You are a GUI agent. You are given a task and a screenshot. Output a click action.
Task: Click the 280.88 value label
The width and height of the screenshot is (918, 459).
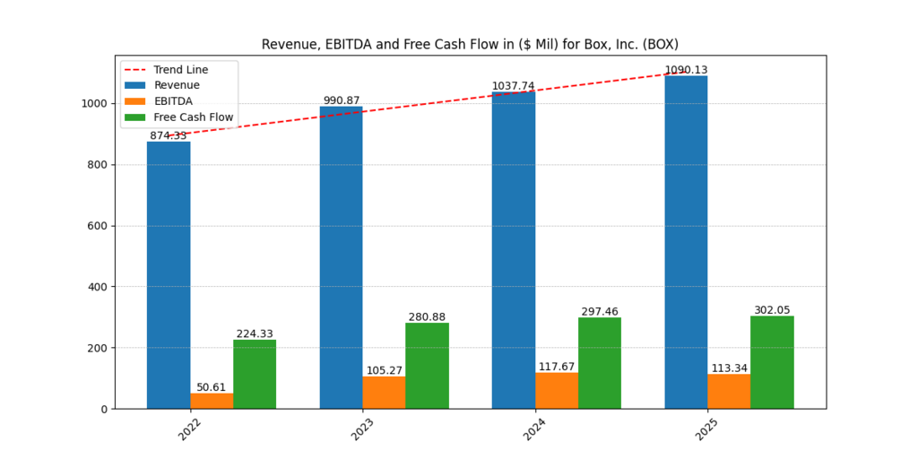(428, 317)
